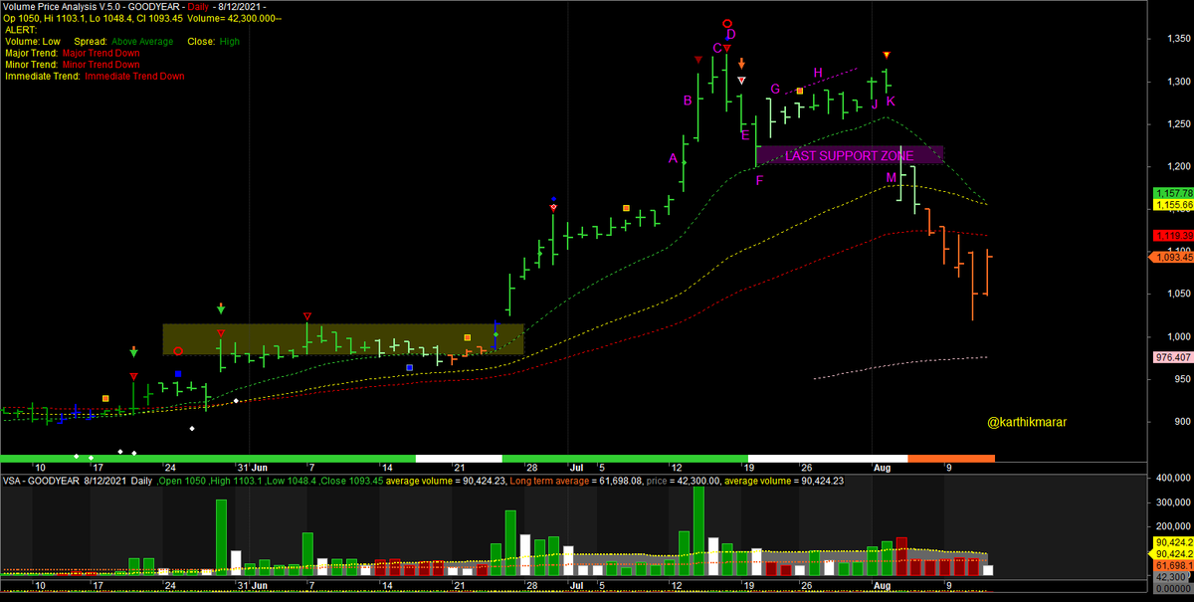Viewport: 1194px width, 602px height.
Task: Click the ALERT: label
Action: pos(21,30)
